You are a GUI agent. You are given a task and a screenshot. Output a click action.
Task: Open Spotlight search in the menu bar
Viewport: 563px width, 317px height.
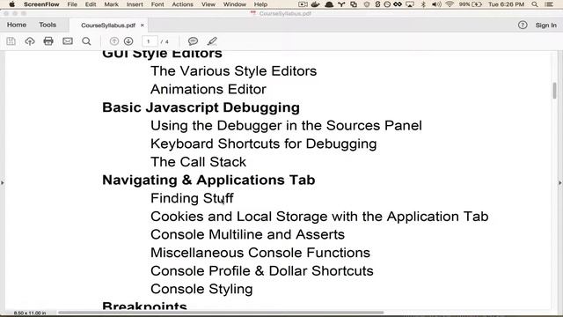click(x=535, y=4)
